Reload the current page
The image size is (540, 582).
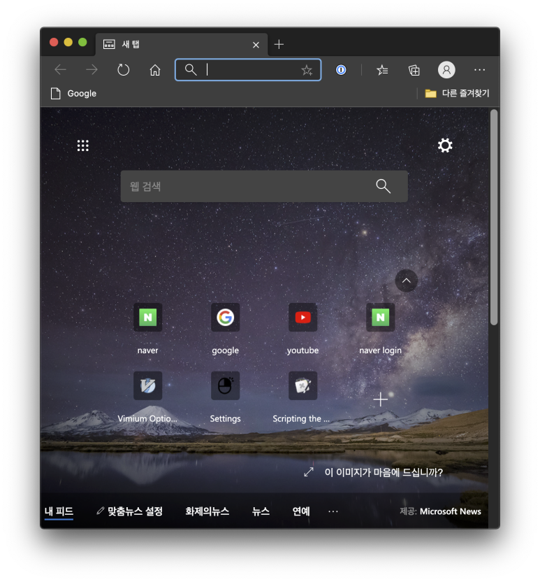123,70
